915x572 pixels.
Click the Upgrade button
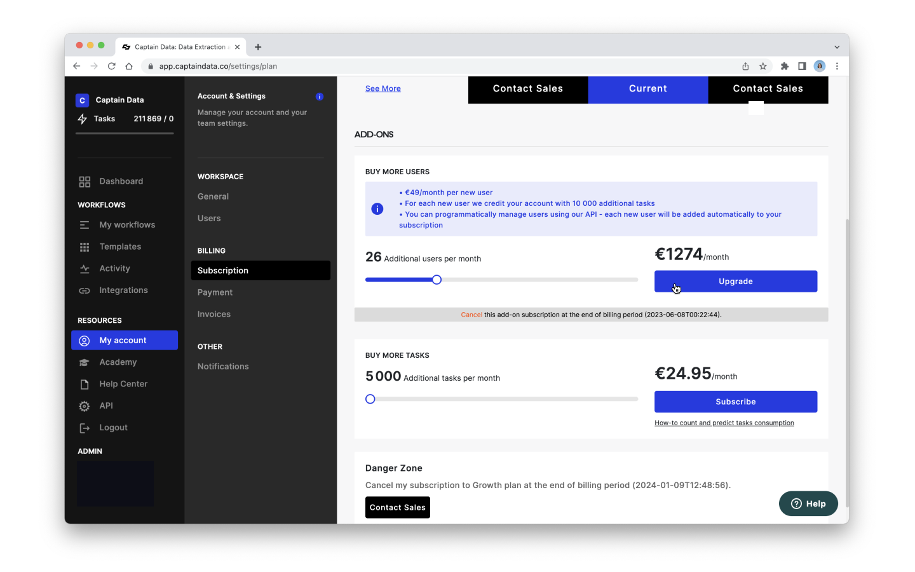point(736,282)
